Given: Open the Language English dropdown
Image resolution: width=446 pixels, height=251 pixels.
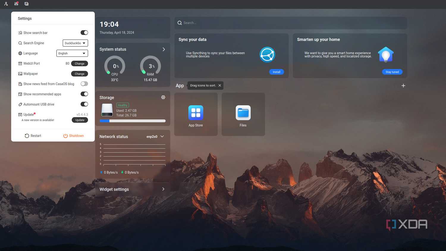Looking at the screenshot, I should [72, 53].
